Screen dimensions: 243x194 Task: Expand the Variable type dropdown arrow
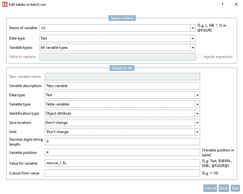tap(197, 104)
